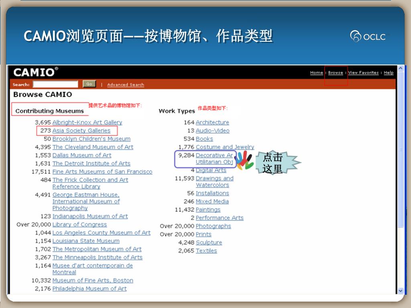Screen dimensions: 411x308
Task: Open Fine Arts Museums of San Francisco
Action: pyautogui.click(x=102, y=172)
